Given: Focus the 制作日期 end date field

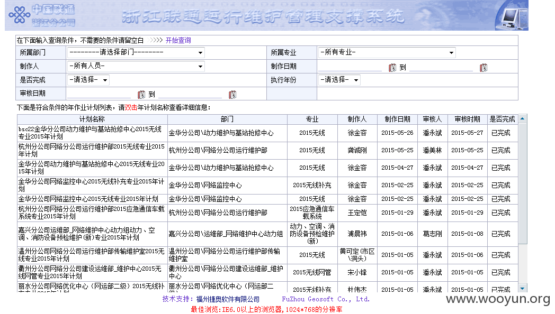Looking at the screenshot, I should pyautogui.click(x=441, y=67).
